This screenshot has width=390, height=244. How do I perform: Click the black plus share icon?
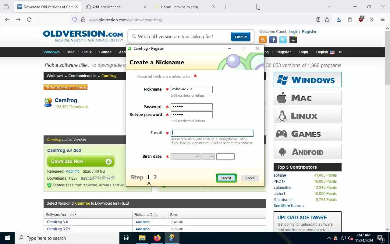[293, 40]
